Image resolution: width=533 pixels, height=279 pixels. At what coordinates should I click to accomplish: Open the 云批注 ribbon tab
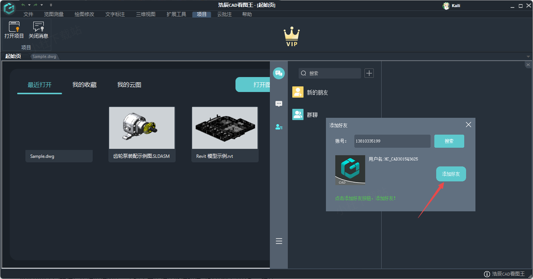[225, 15]
